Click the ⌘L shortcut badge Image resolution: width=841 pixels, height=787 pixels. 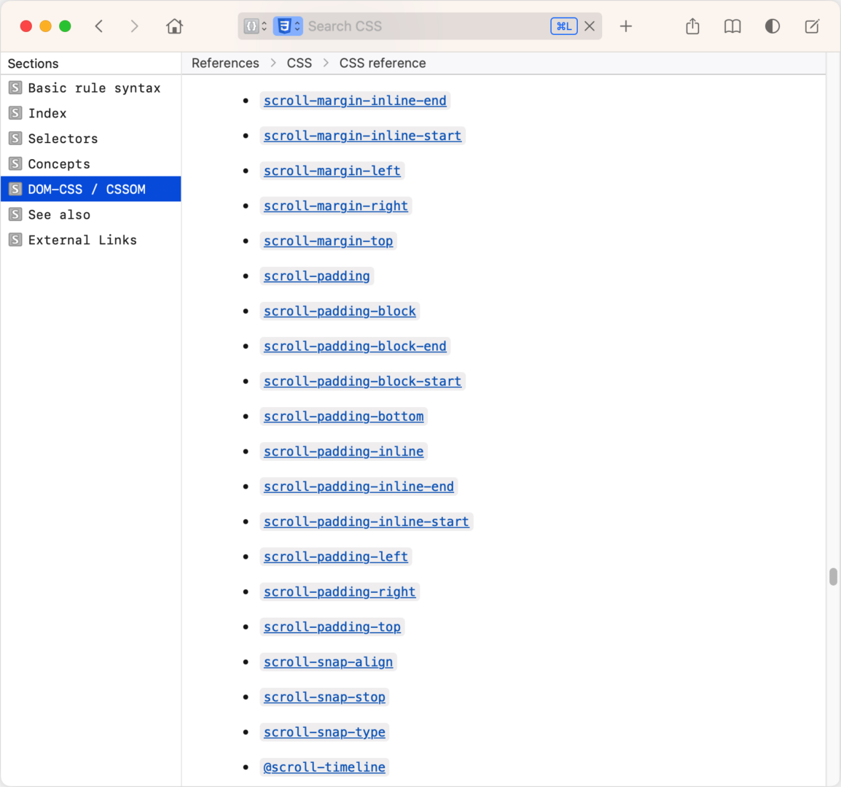pos(564,26)
